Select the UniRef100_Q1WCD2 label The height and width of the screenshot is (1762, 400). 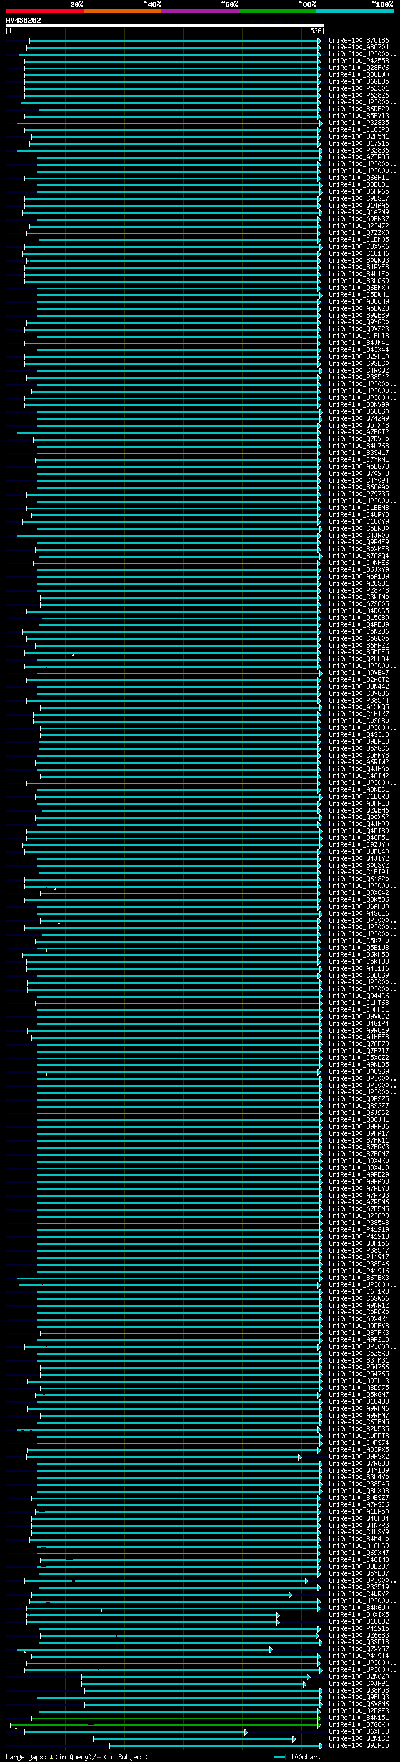(359, 1621)
